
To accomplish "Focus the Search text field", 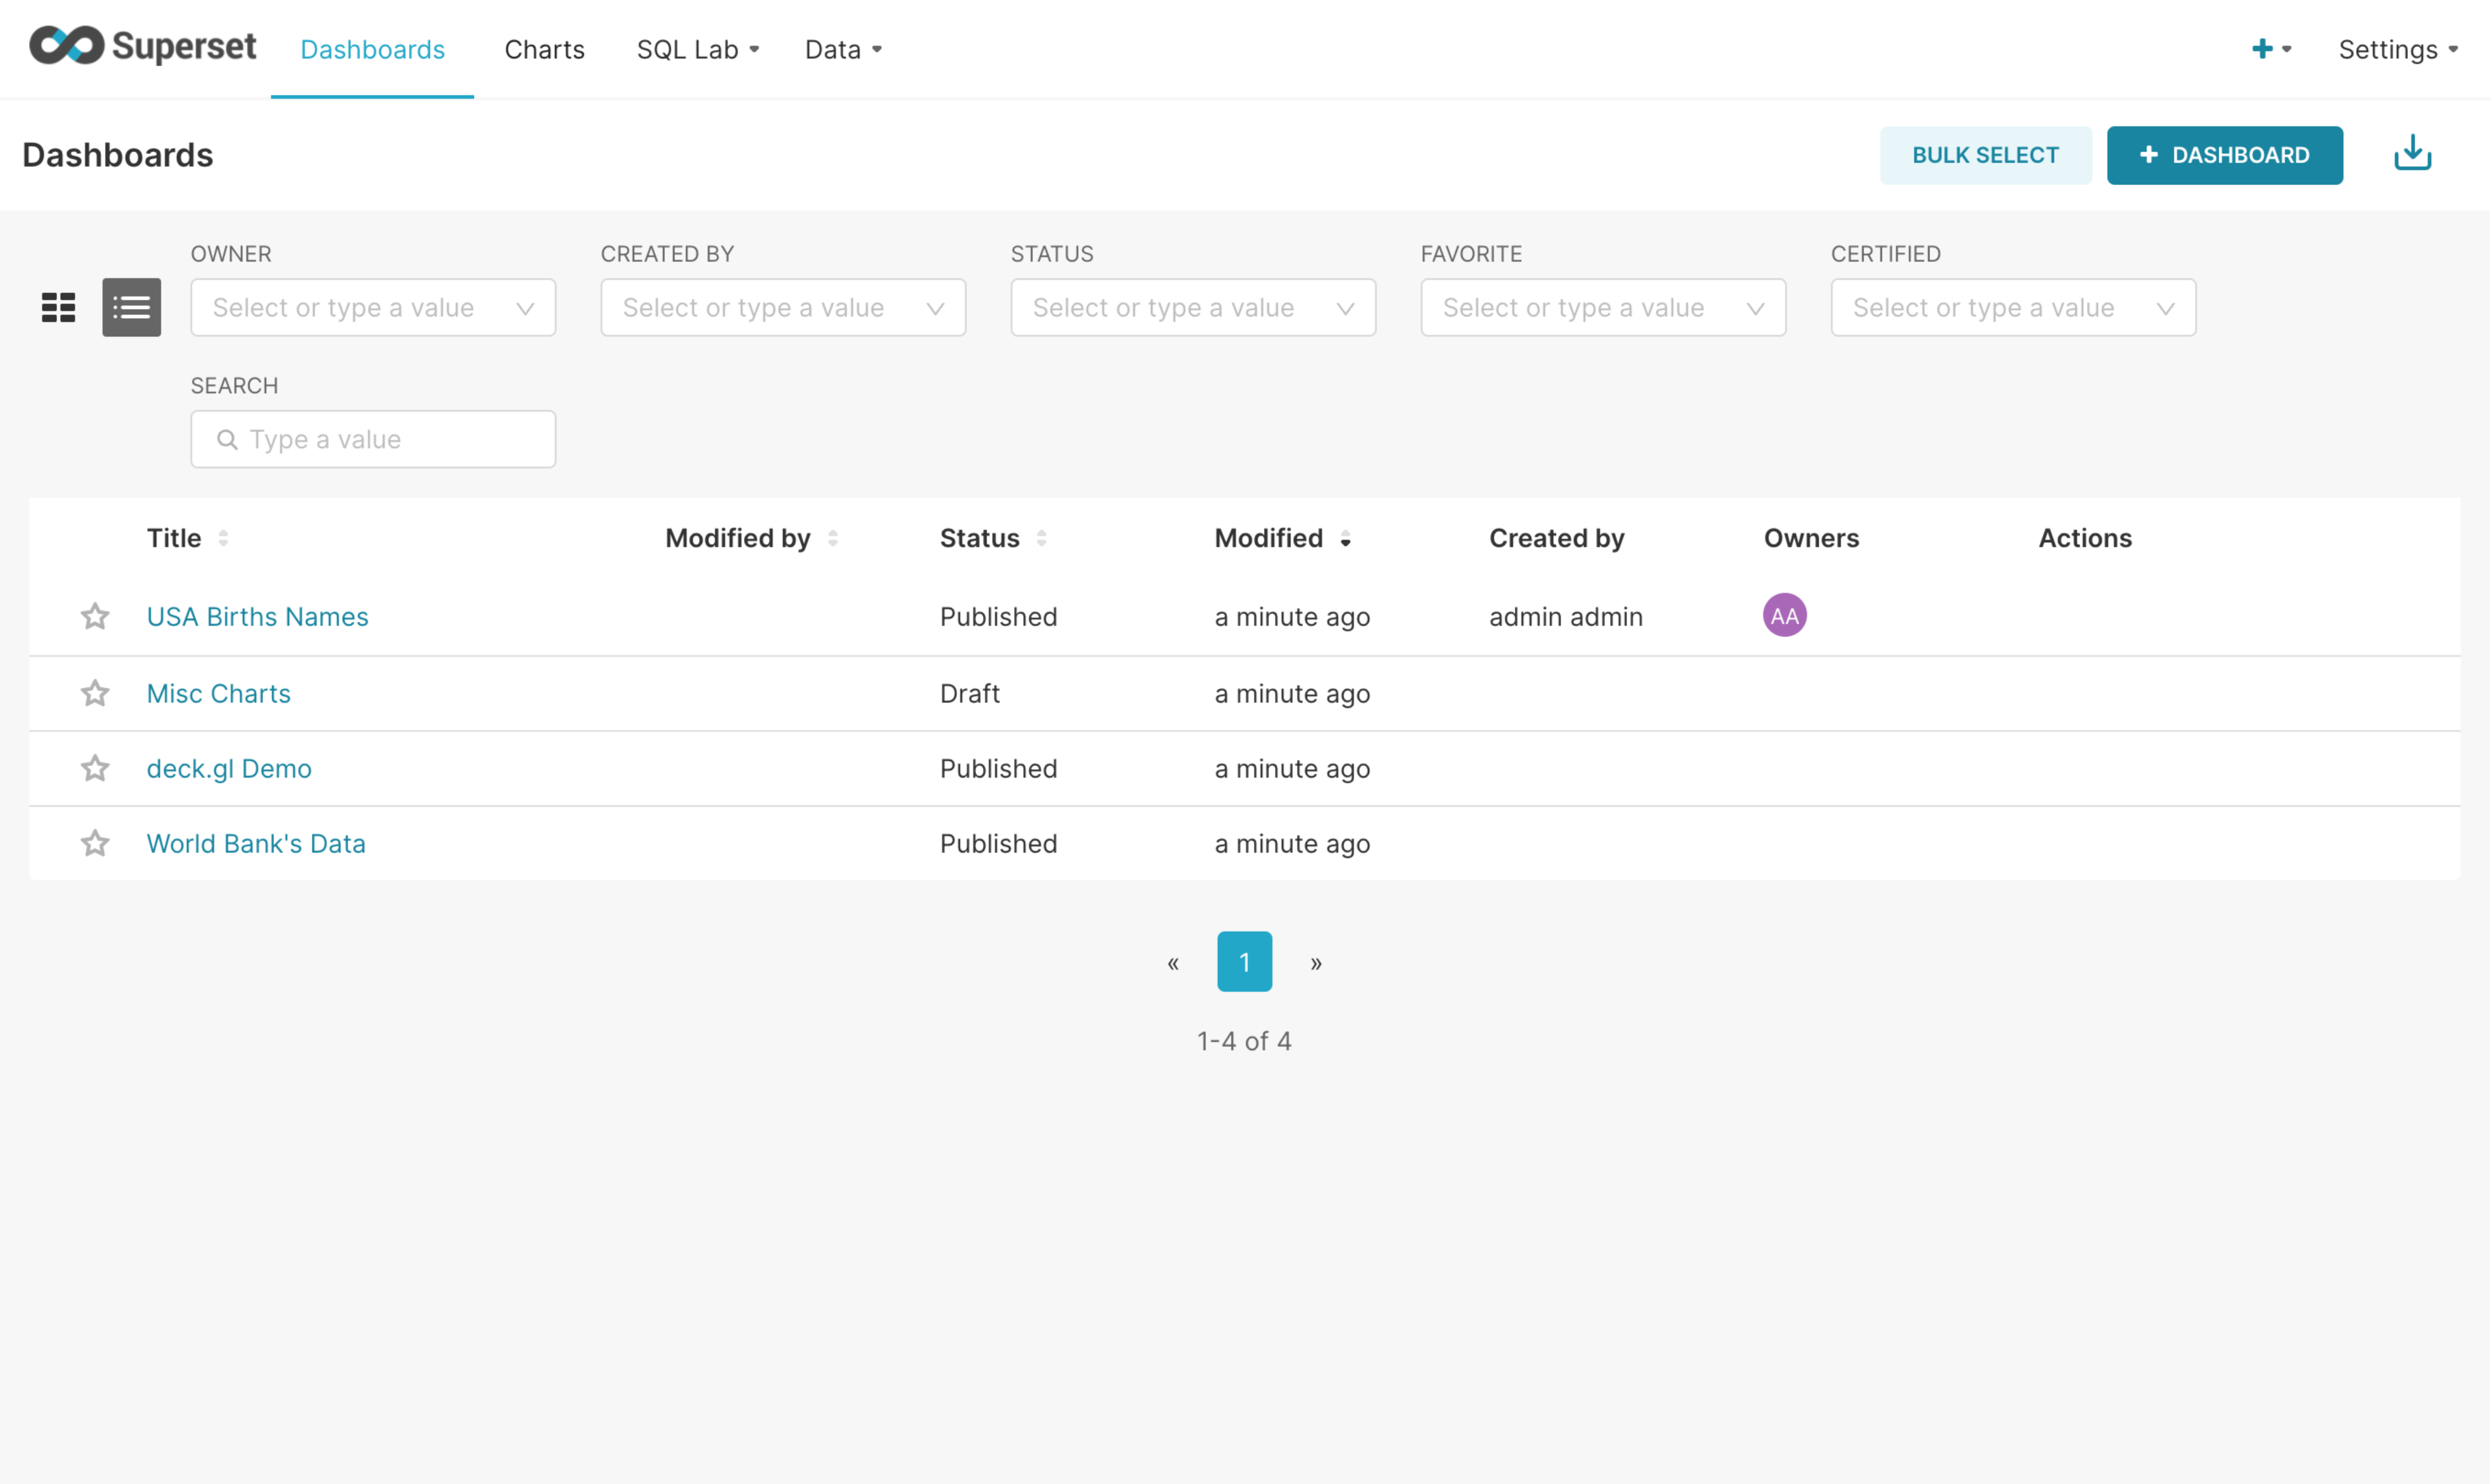I will pyautogui.click(x=373, y=439).
